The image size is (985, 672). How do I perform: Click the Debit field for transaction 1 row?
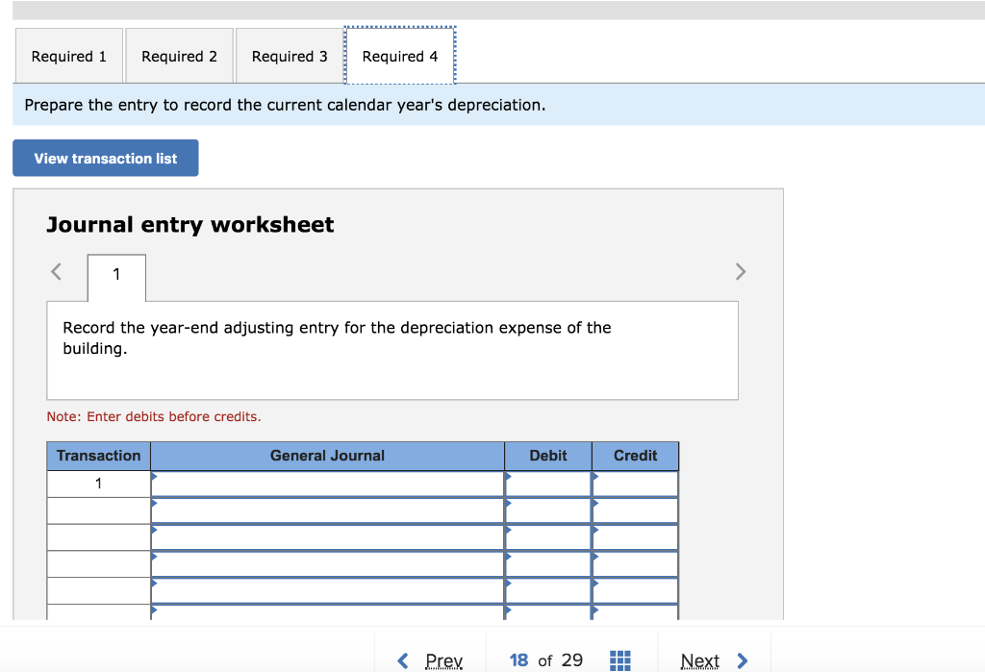point(547,484)
